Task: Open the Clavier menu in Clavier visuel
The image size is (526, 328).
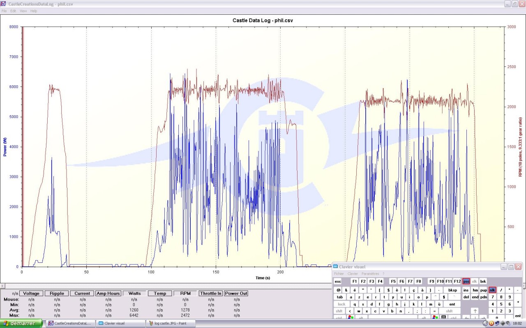Action: (x=353, y=273)
